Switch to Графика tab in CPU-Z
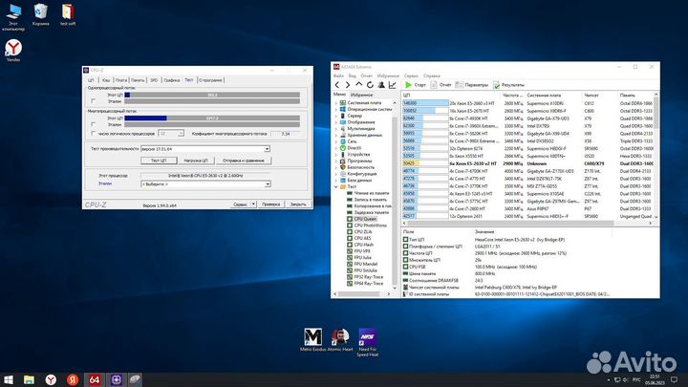 (172, 80)
